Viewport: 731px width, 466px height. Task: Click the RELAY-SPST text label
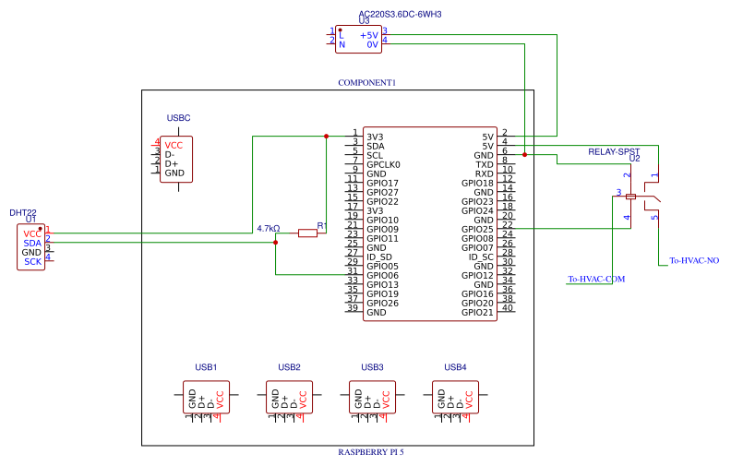click(614, 152)
